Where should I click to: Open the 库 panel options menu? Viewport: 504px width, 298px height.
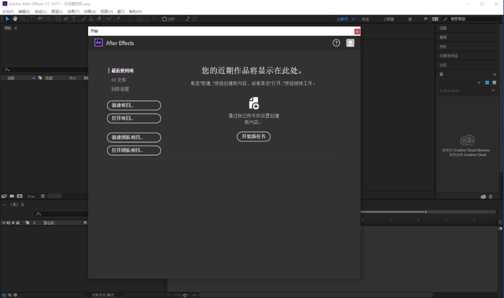[x=495, y=74]
